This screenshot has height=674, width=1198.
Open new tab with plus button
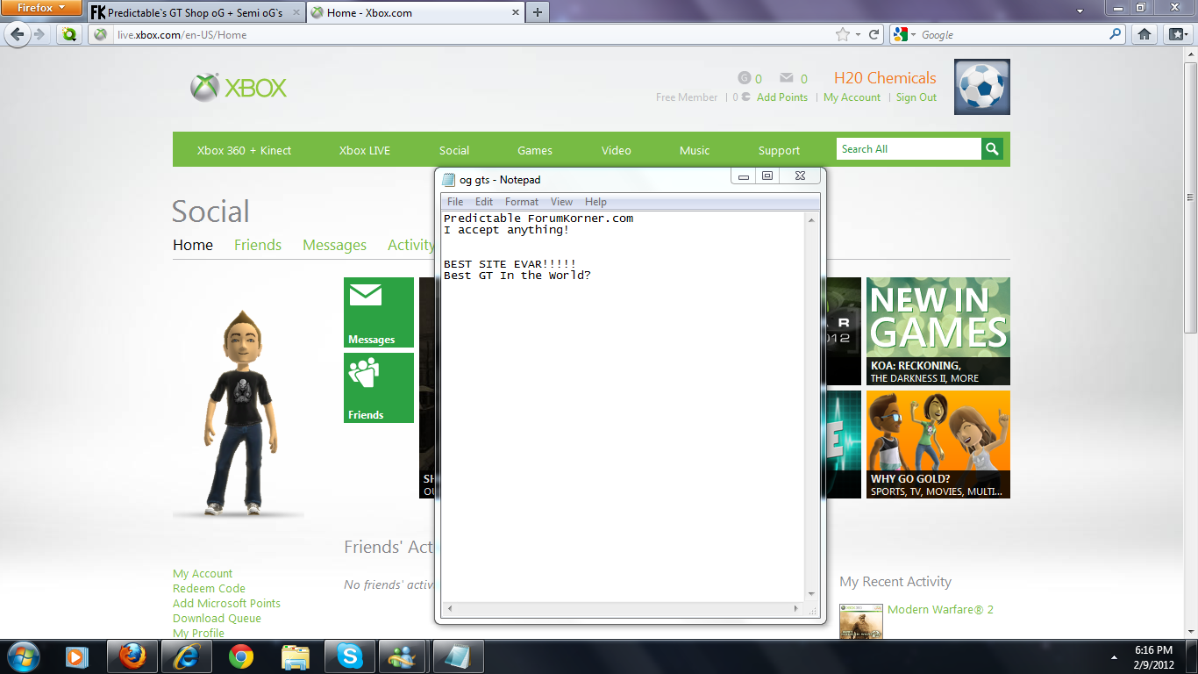(x=538, y=12)
